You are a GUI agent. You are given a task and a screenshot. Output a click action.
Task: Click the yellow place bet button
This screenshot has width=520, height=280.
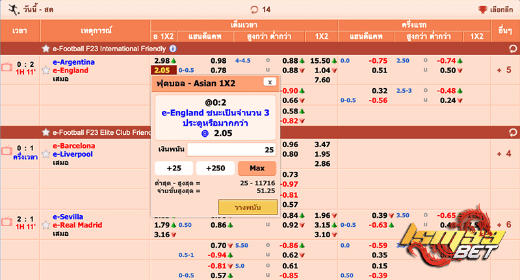click(x=248, y=207)
